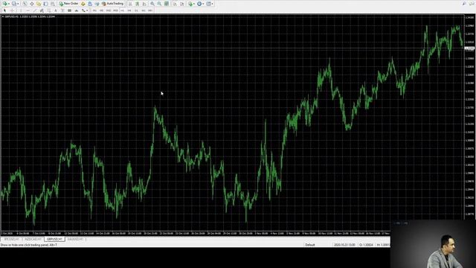Open search icon at top right
The image size is (476, 268).
point(464,4)
